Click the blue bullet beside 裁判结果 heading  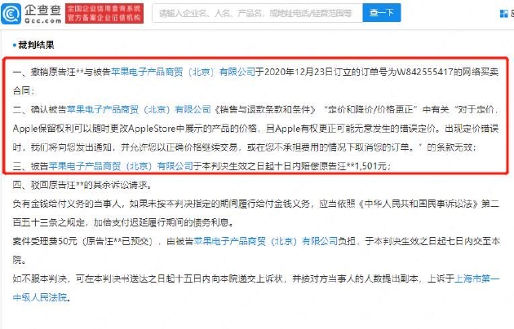15,45
